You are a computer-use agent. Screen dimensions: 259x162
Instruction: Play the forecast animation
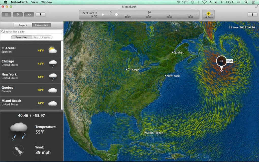103,14
